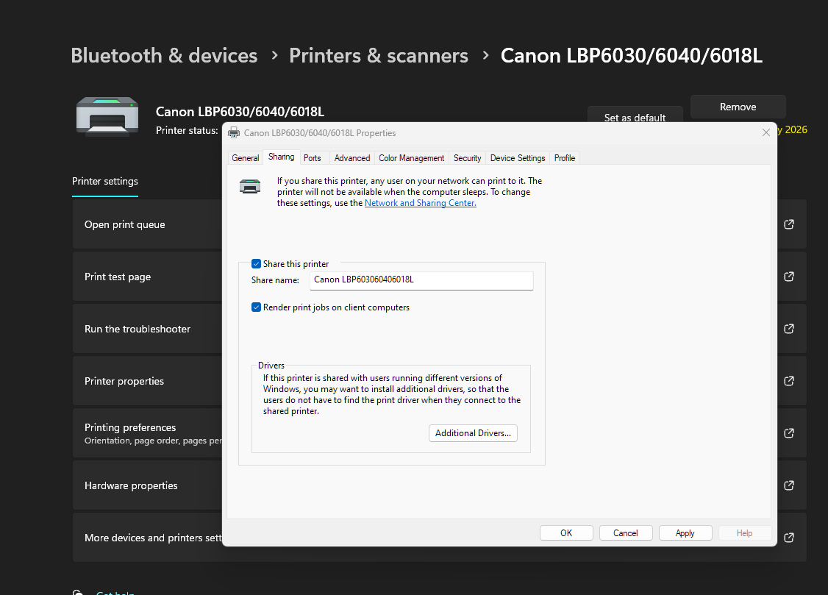
Task: Open the Device Settings tab
Action: click(x=518, y=158)
